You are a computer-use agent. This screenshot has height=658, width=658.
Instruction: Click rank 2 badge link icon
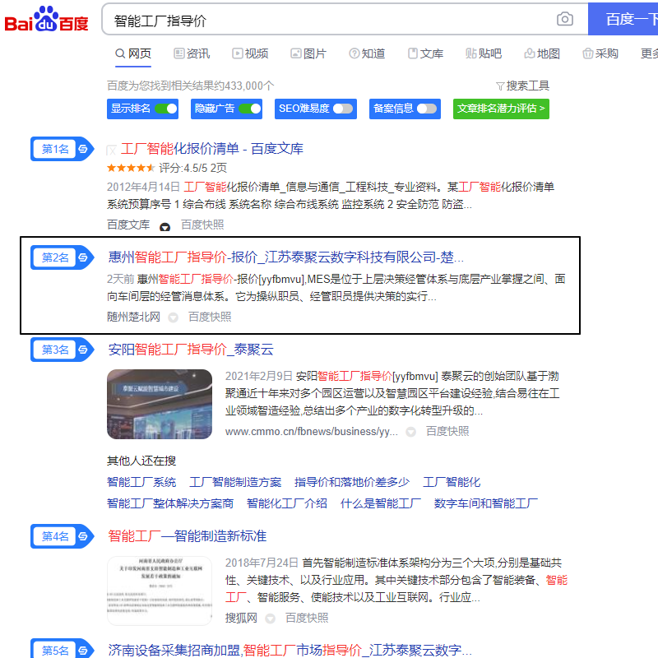coord(83,257)
